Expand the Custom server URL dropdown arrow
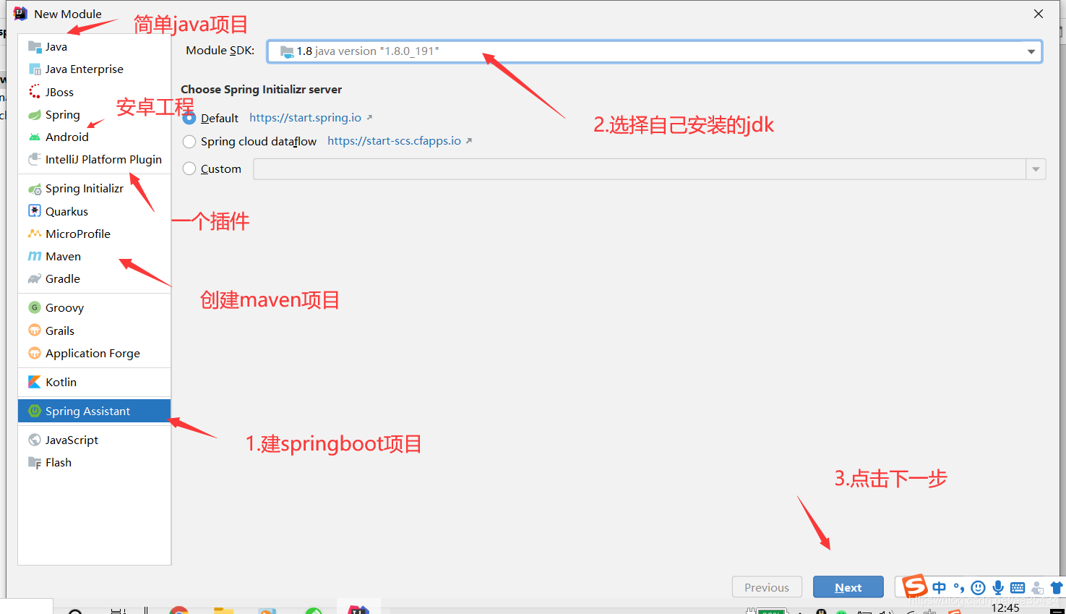 [x=1036, y=169]
